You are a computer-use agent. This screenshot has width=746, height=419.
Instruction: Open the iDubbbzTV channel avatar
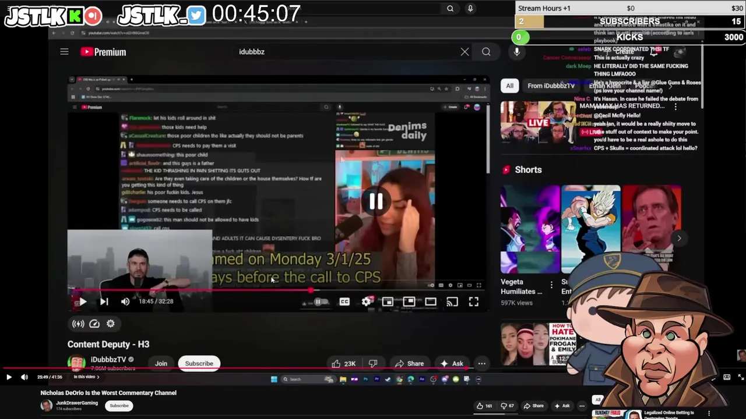click(x=76, y=363)
